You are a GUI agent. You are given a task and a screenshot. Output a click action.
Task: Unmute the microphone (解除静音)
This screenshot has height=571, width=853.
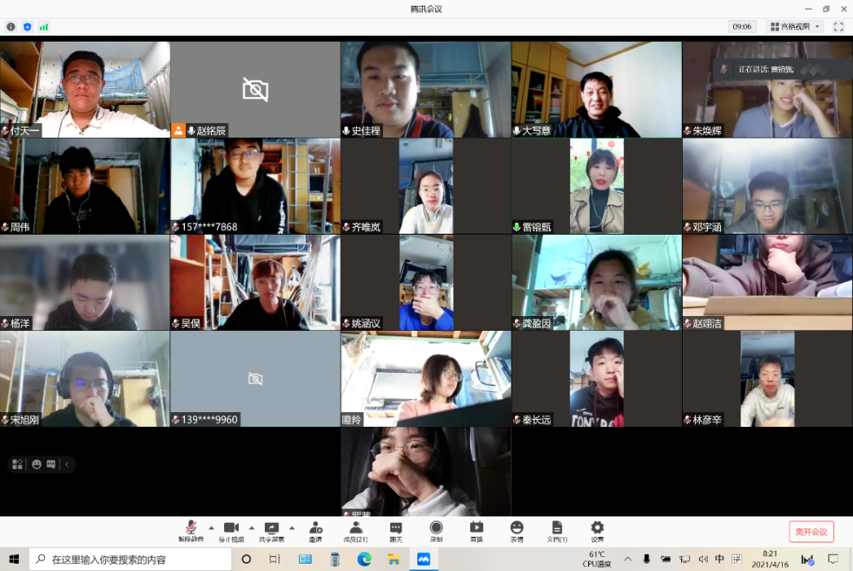pyautogui.click(x=191, y=531)
